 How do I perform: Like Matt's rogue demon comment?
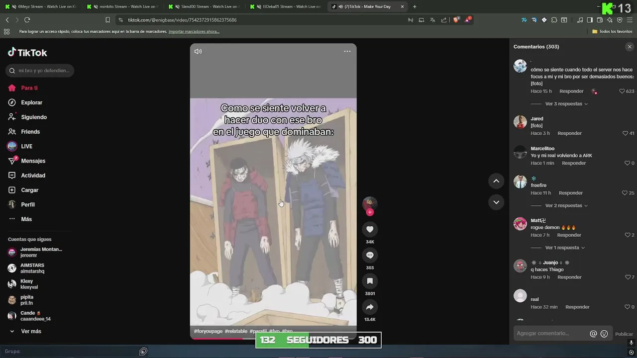[x=627, y=235]
